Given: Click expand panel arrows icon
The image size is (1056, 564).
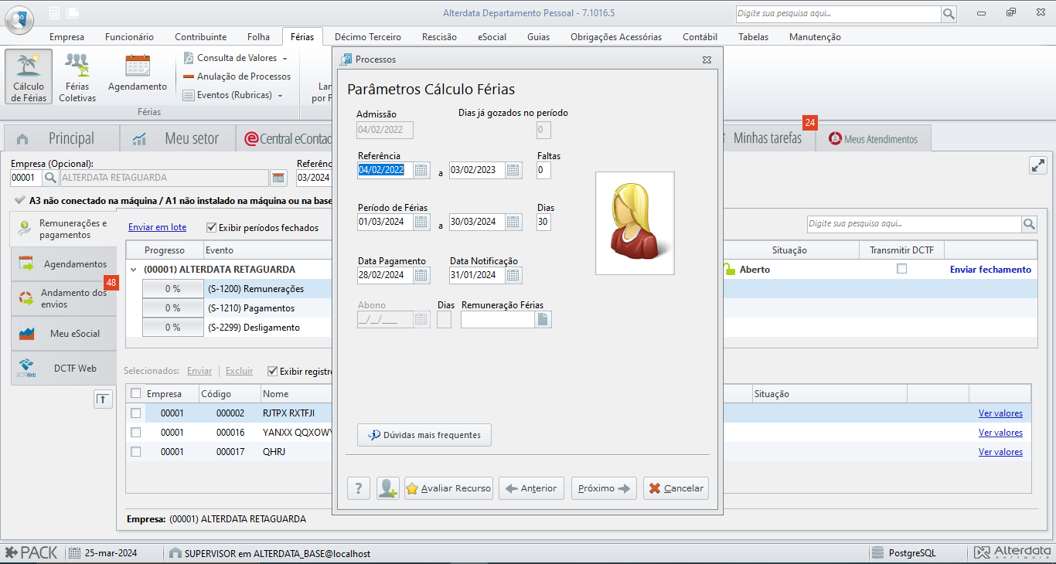Looking at the screenshot, I should tap(1037, 165).
